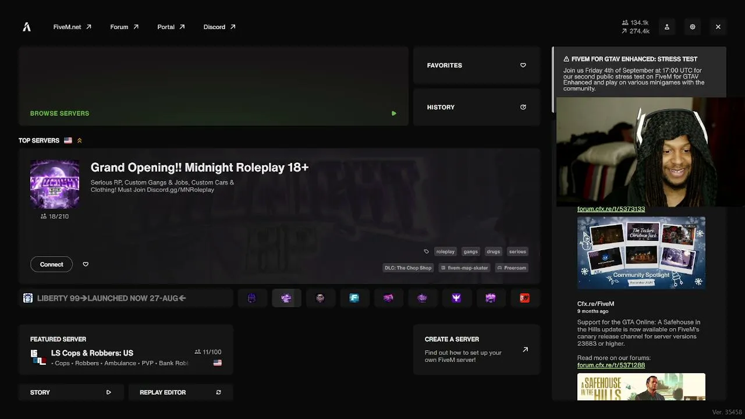745x419 pixels.
Task: Click the 134.1k players online stat
Action: click(635, 23)
